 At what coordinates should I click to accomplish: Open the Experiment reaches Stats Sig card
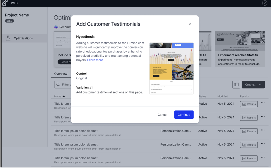pos(240,49)
